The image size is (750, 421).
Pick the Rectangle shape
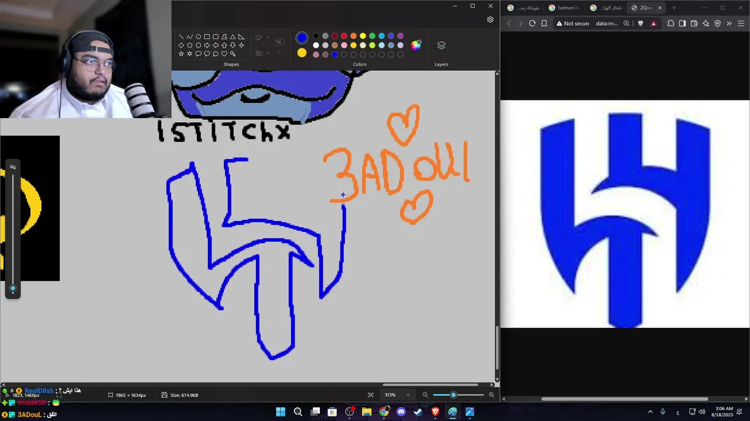[207, 36]
